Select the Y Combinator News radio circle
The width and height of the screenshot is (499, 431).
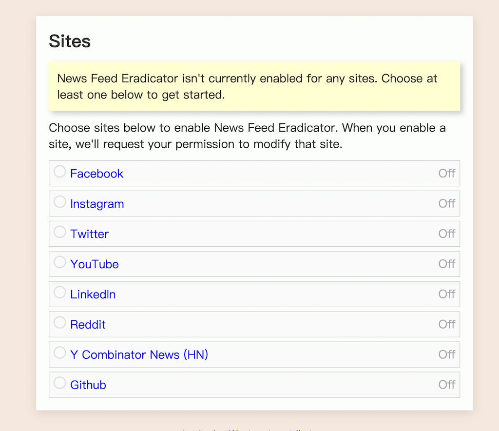[x=59, y=353]
